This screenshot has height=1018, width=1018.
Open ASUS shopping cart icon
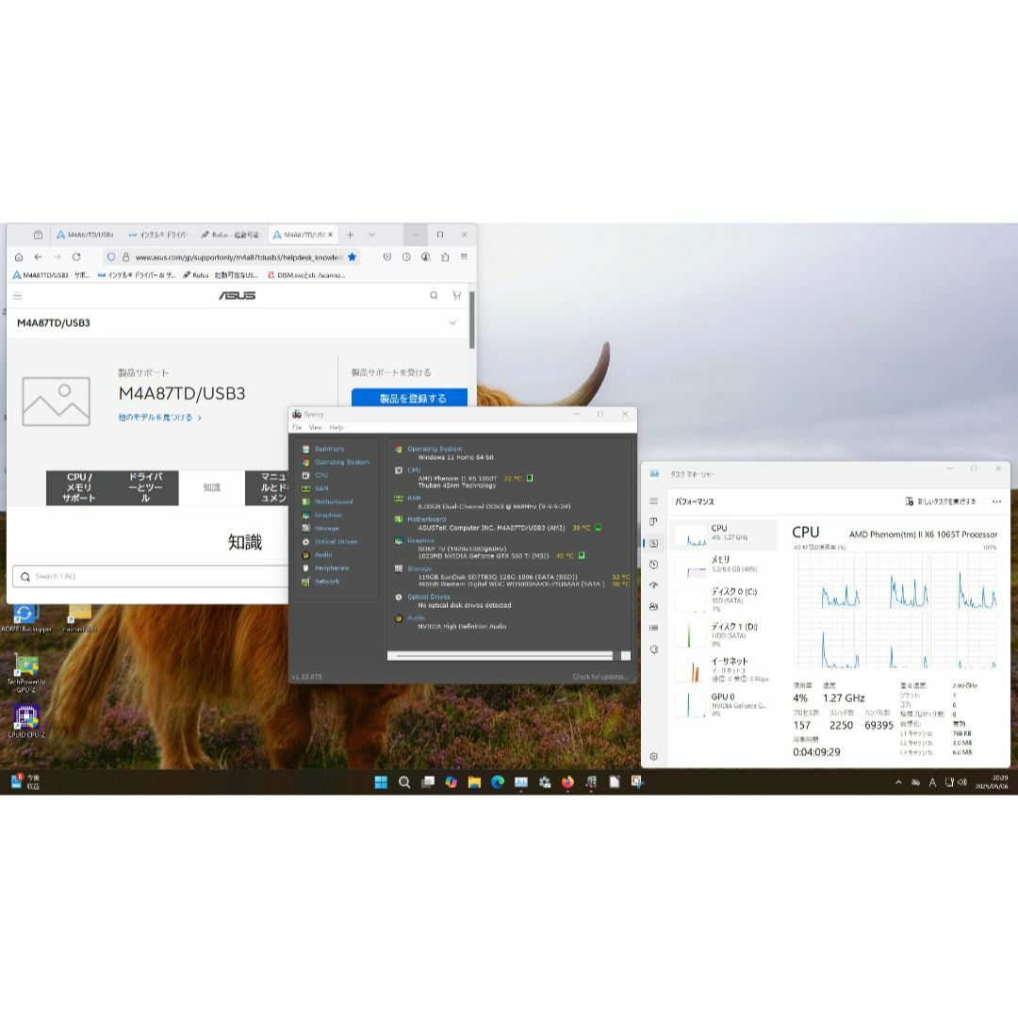[456, 295]
